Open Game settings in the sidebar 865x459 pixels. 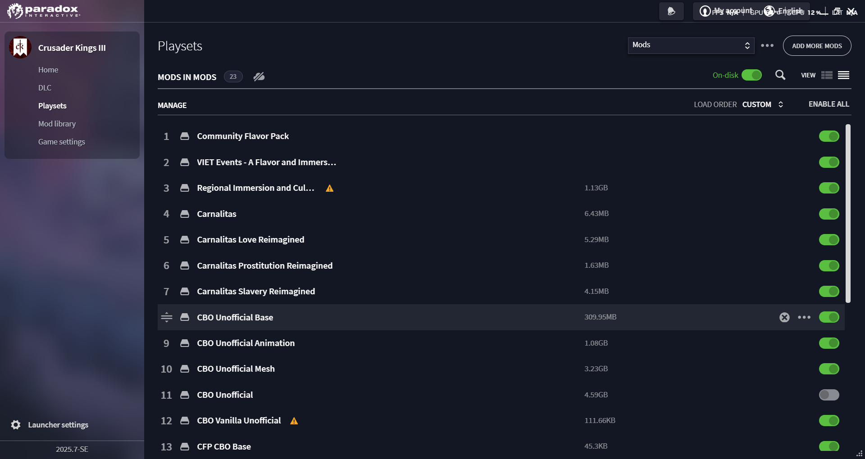62,142
